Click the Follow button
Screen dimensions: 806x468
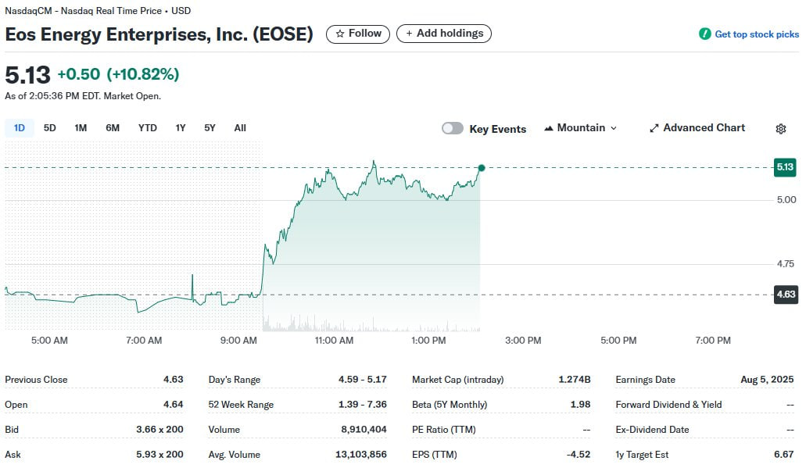click(358, 34)
